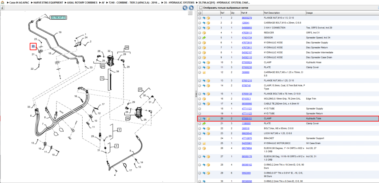Expand row for Ref 24 BRACKET

(200, 138)
